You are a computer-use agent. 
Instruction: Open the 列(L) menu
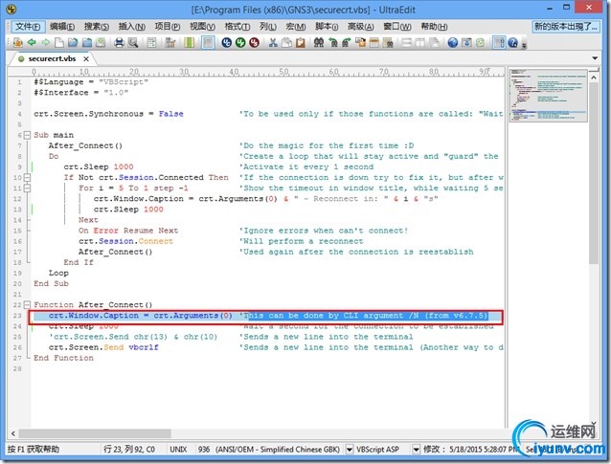click(268, 27)
